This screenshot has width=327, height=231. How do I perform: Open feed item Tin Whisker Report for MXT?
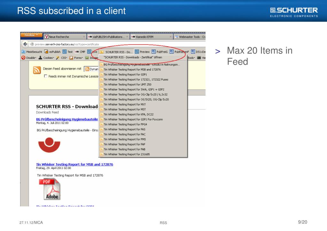143,105
